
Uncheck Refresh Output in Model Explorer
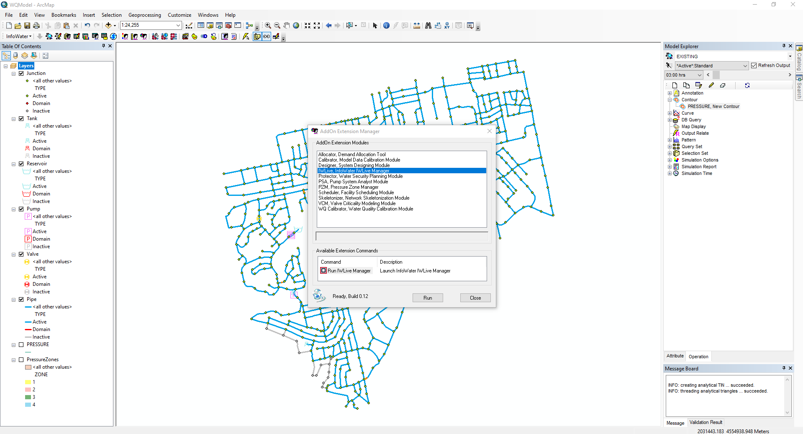click(754, 65)
